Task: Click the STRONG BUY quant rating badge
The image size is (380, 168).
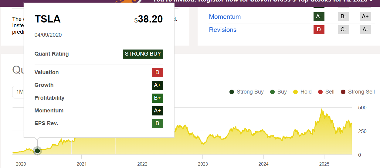Action: pyautogui.click(x=143, y=54)
